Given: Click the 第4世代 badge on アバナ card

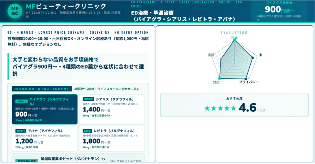Looking at the screenshot, I should [21, 131].
